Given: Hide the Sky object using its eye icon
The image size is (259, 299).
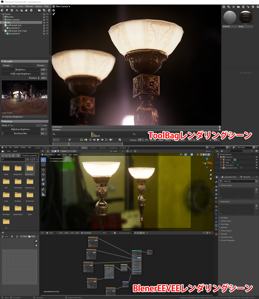Looking at the screenshot, I should click(47, 23).
